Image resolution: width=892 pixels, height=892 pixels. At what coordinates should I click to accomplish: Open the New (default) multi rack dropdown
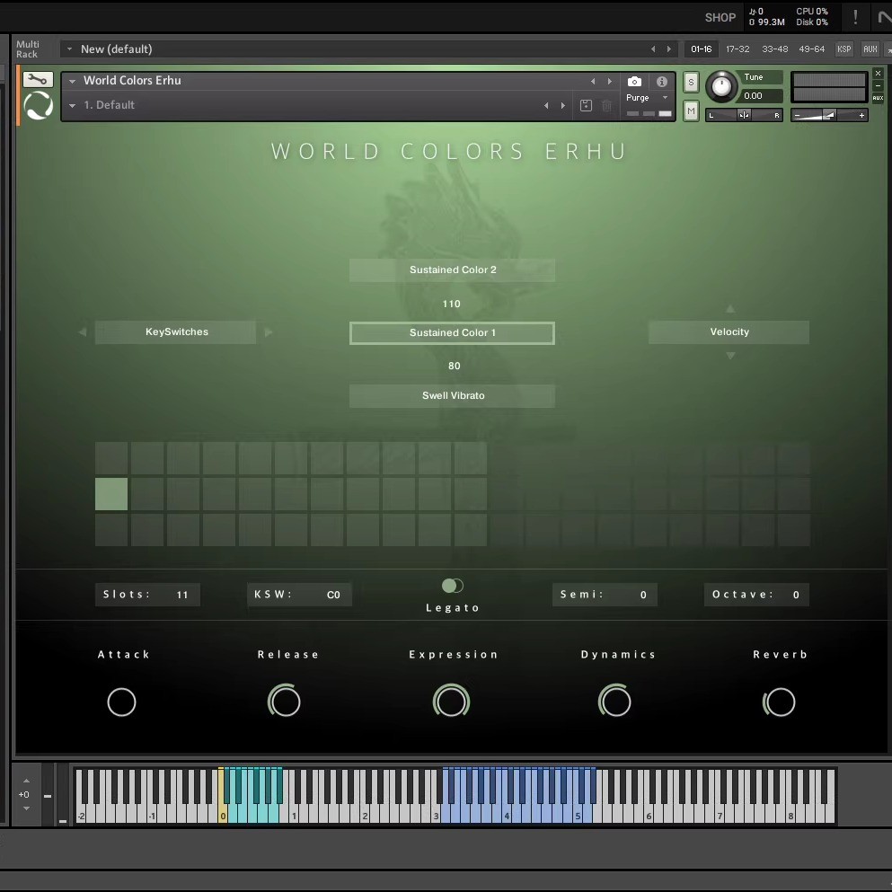(x=69, y=49)
